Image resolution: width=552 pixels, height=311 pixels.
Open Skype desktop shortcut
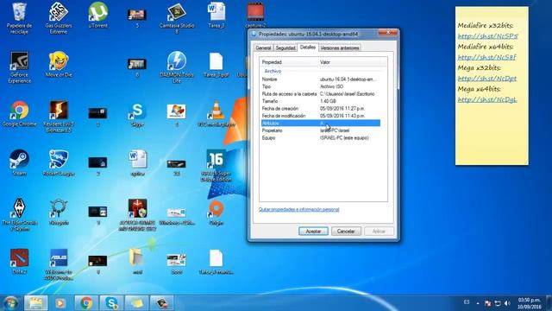137,113
